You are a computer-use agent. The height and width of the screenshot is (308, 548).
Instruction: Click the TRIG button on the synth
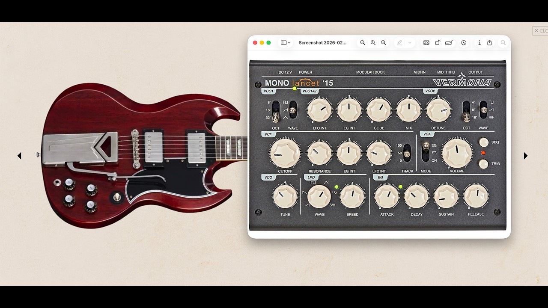[x=483, y=163]
